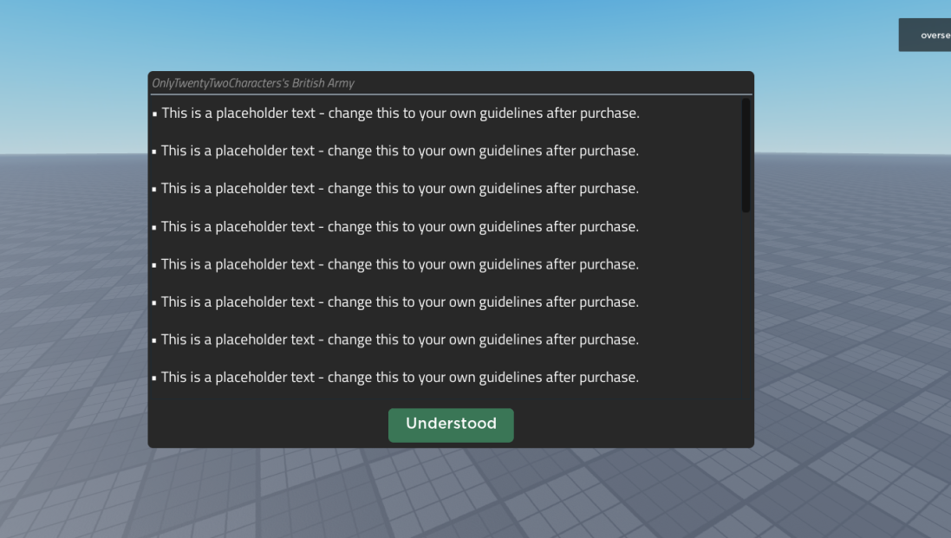The height and width of the screenshot is (538, 951).
Task: Click the 'OnlyTwentyTwoCharacters's British Army' title
Action: [253, 83]
